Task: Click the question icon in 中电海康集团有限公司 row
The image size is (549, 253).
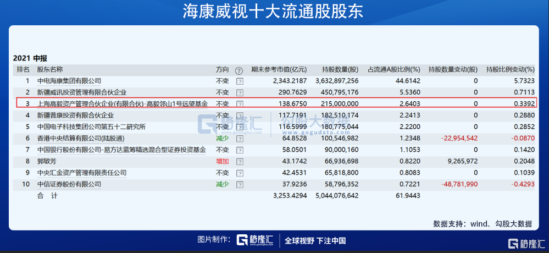Action: coord(240,81)
